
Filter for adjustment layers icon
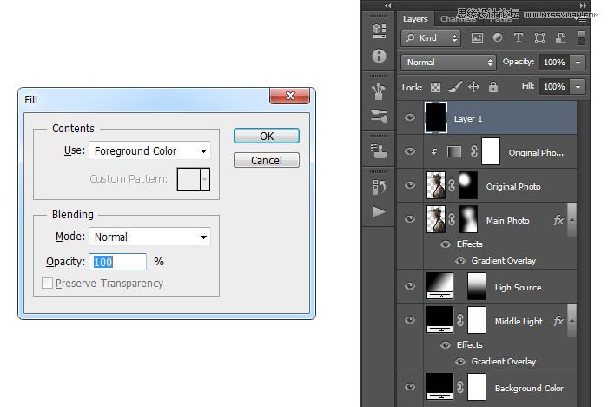498,38
